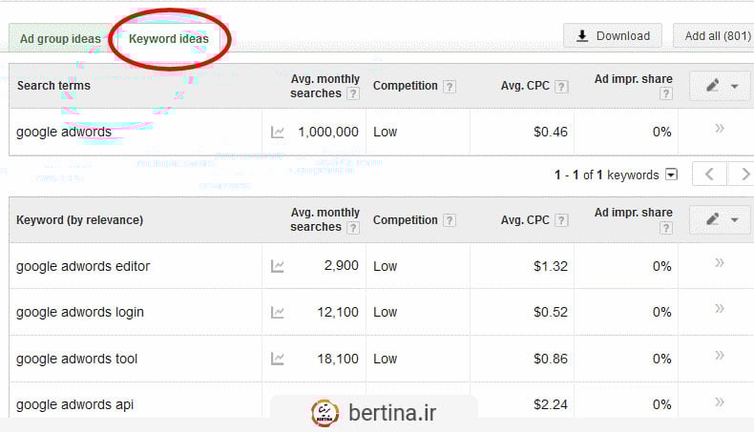Sort by Keyword (by relevance) header
The height and width of the screenshot is (432, 754).
click(80, 220)
